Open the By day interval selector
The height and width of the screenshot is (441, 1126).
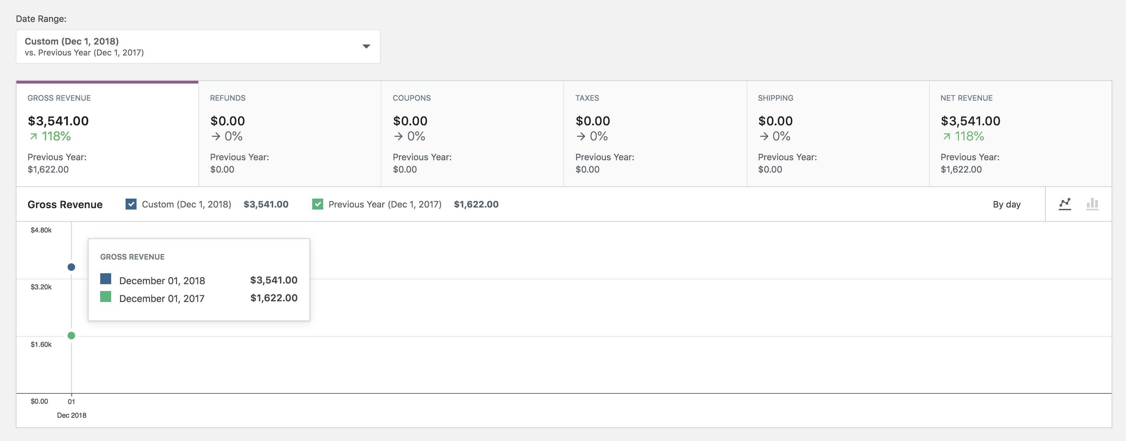(x=1007, y=204)
